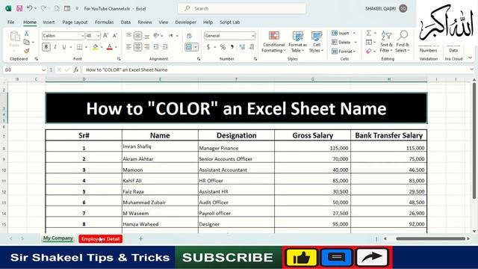
Task: Toggle Italic formatting
Action: tap(55, 47)
